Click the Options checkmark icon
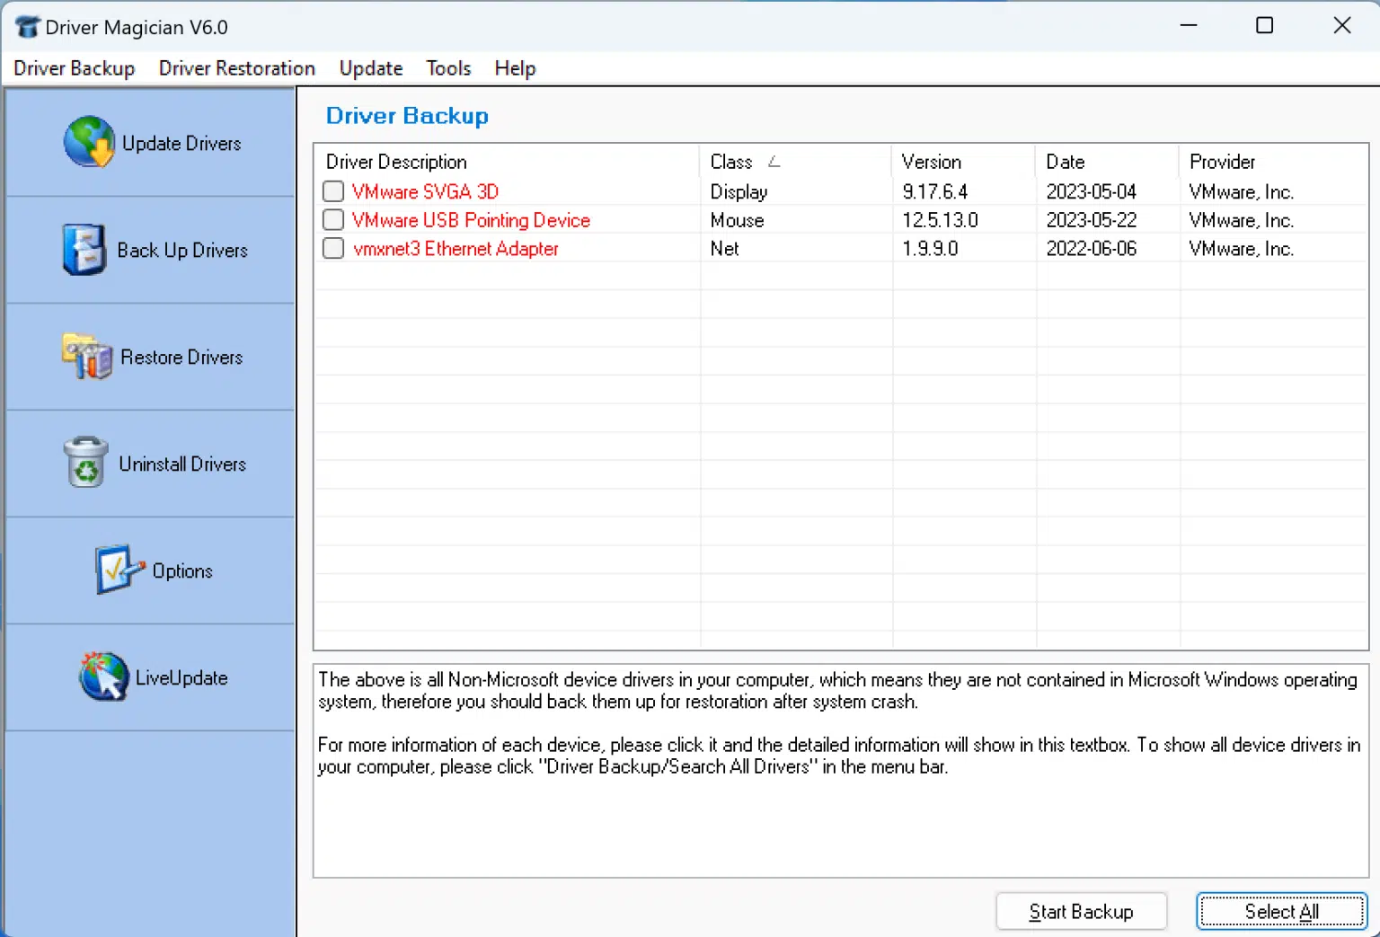Screen dimensions: 1380x937 119,570
